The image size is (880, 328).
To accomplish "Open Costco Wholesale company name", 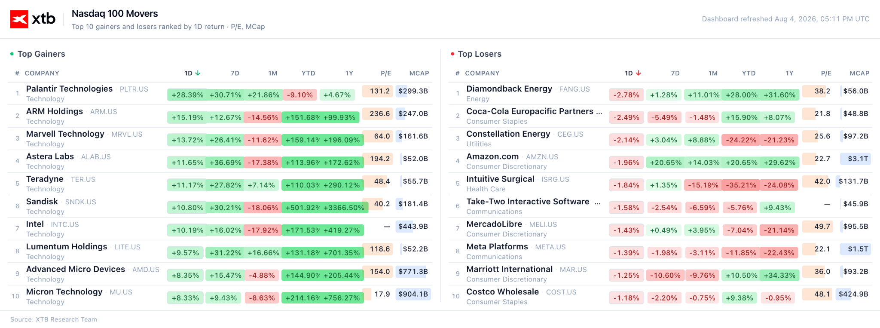I will click(503, 292).
